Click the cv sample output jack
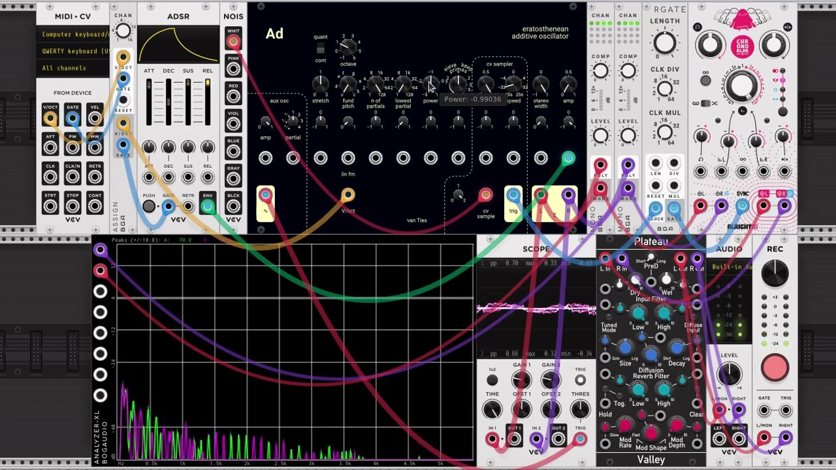Viewport: 836px width, 470px height. pyautogui.click(x=485, y=195)
